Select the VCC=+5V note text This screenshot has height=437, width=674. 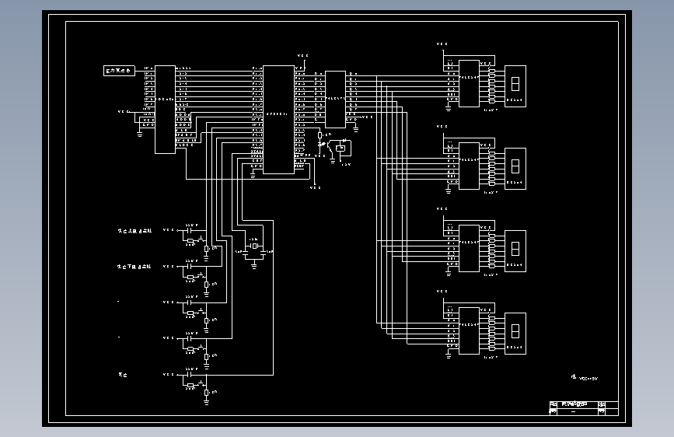[x=588, y=379]
